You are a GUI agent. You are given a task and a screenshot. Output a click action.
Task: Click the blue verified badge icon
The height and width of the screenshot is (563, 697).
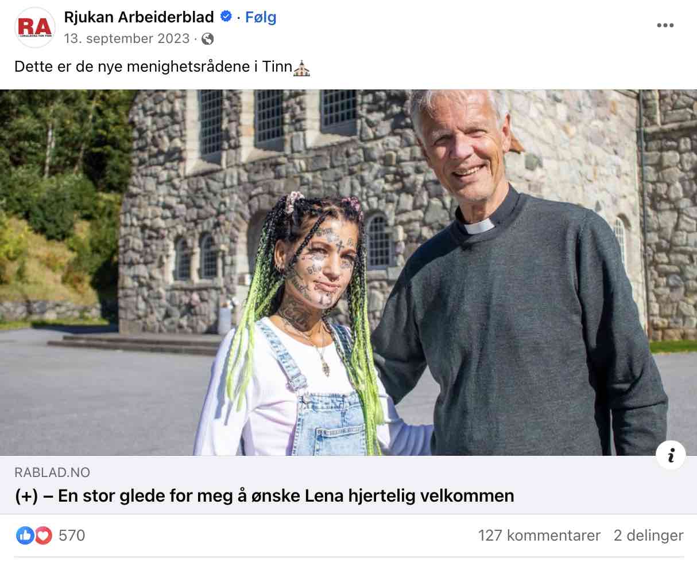[x=226, y=17]
